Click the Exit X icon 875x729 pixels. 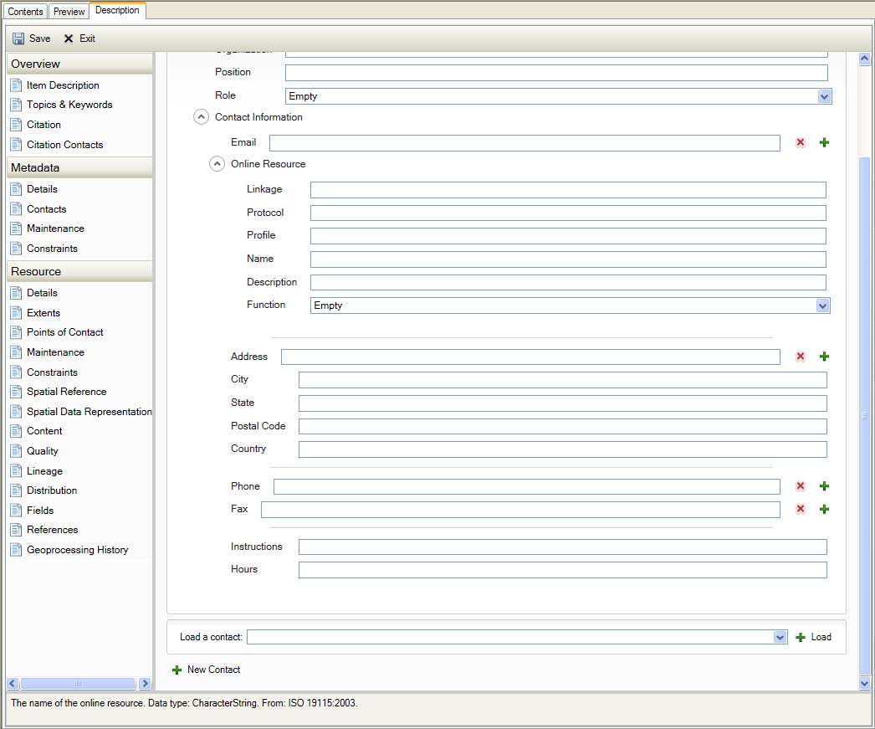pos(69,39)
